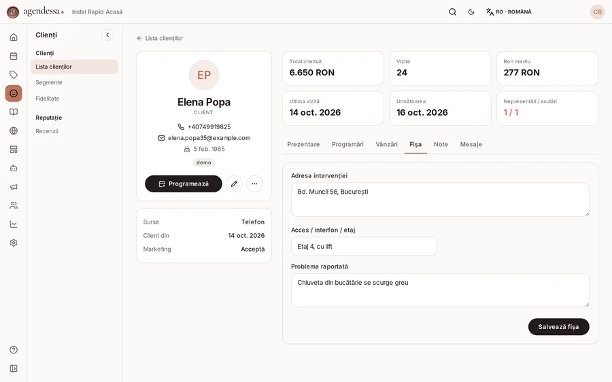Open the chart reports icon in sidebar

[x=14, y=224]
